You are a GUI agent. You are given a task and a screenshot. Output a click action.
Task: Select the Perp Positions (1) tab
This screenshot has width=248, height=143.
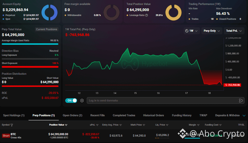(44, 115)
